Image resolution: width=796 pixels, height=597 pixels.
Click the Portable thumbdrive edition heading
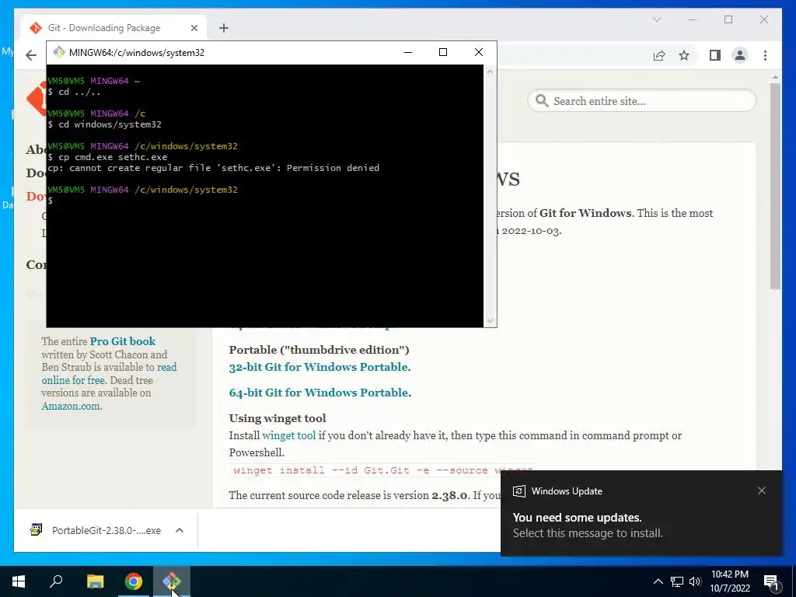(x=319, y=350)
